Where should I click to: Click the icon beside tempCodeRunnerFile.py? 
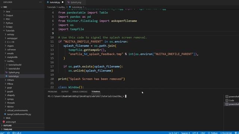click(5, 114)
